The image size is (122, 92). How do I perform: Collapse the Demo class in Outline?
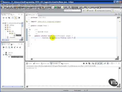tap(4, 55)
